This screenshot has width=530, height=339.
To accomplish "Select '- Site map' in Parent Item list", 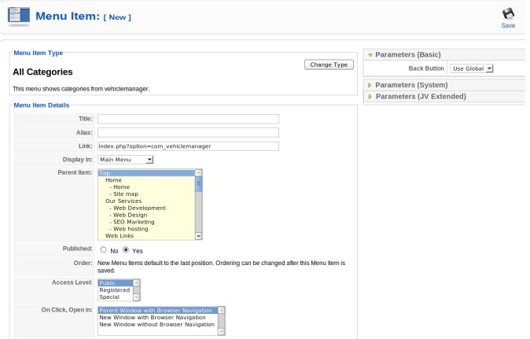I will 146,194.
